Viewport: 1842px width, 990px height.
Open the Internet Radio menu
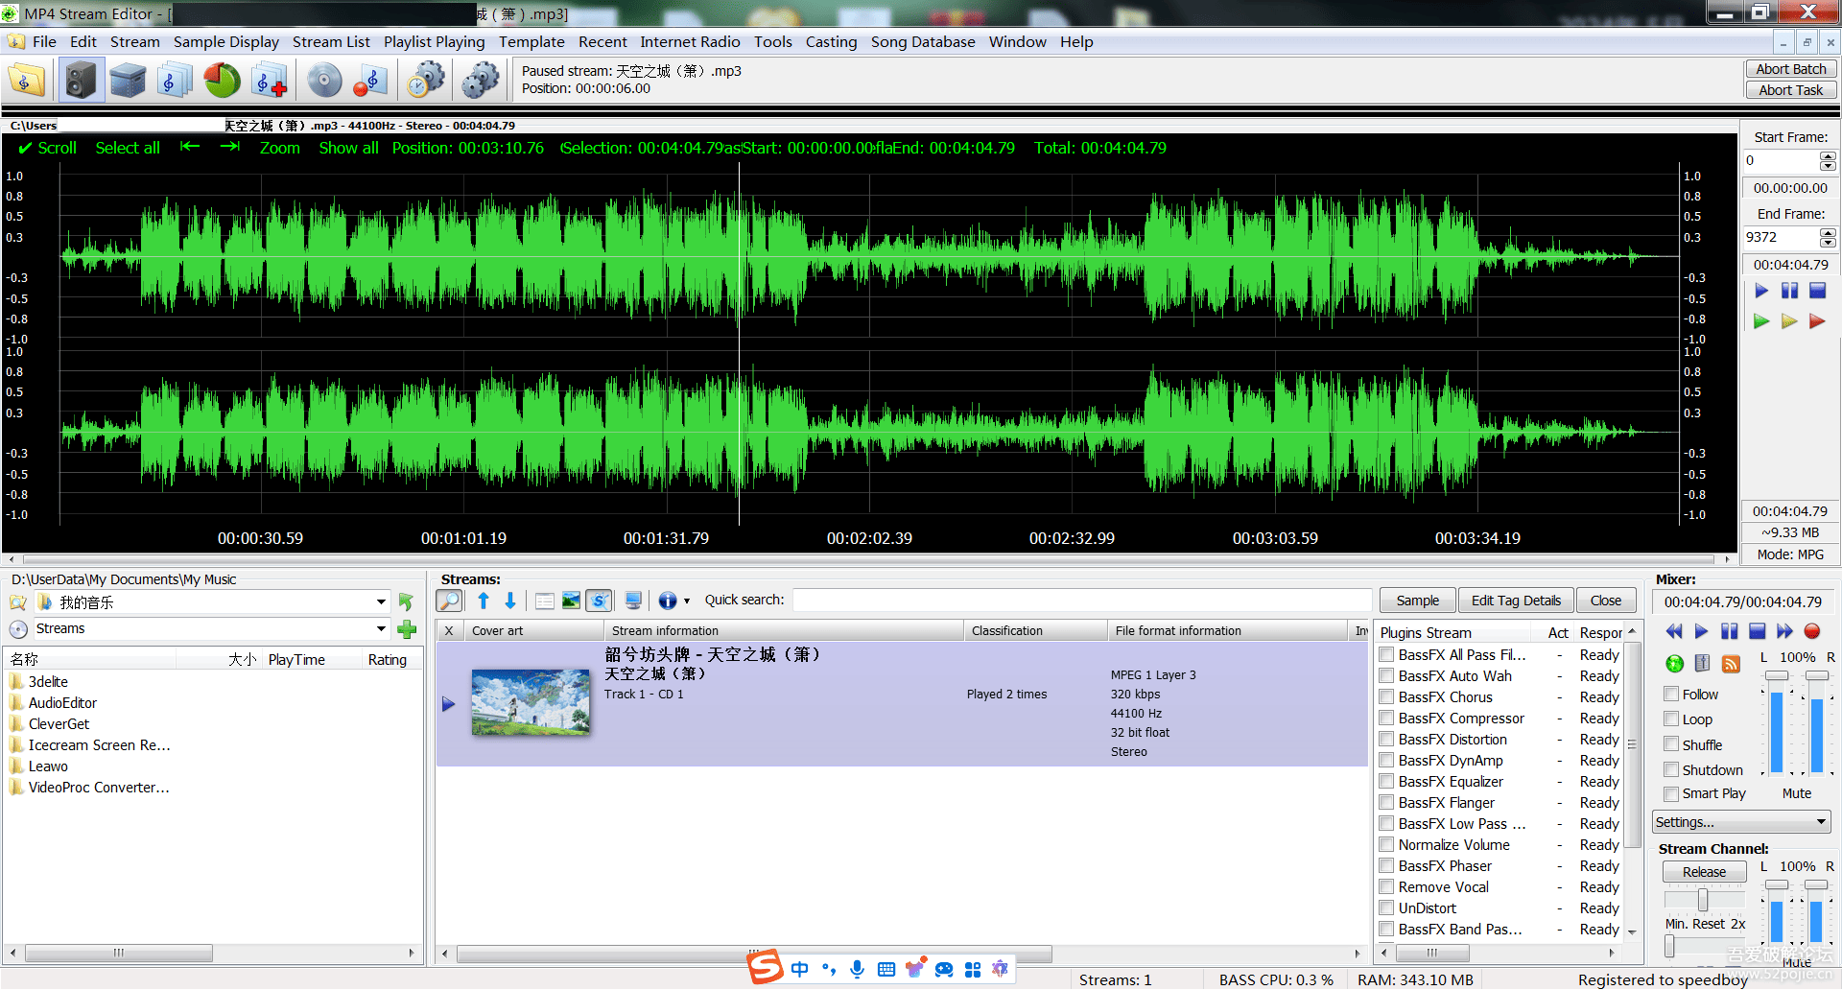690,42
